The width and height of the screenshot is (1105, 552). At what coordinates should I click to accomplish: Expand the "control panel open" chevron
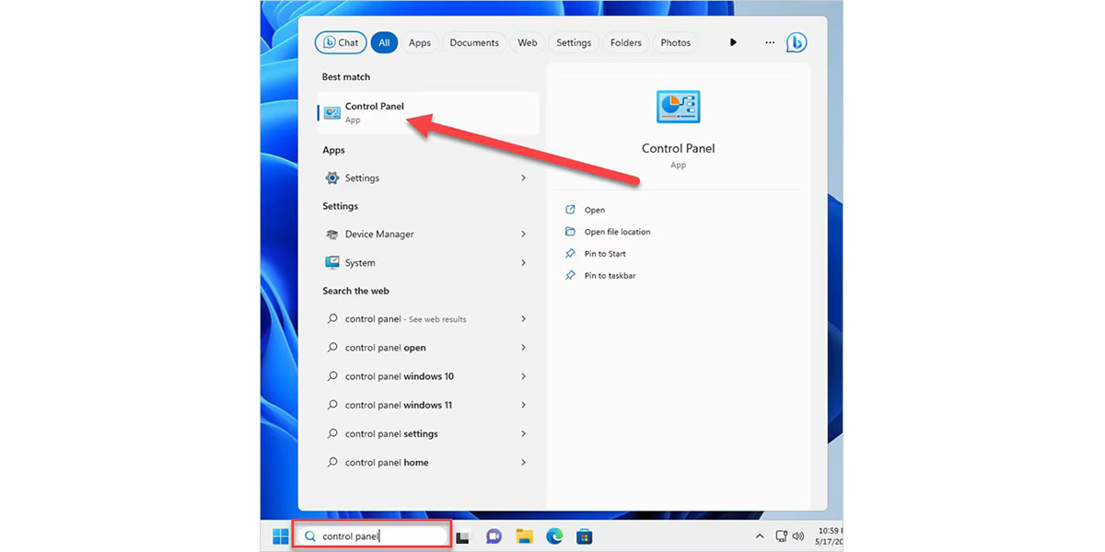click(x=523, y=348)
